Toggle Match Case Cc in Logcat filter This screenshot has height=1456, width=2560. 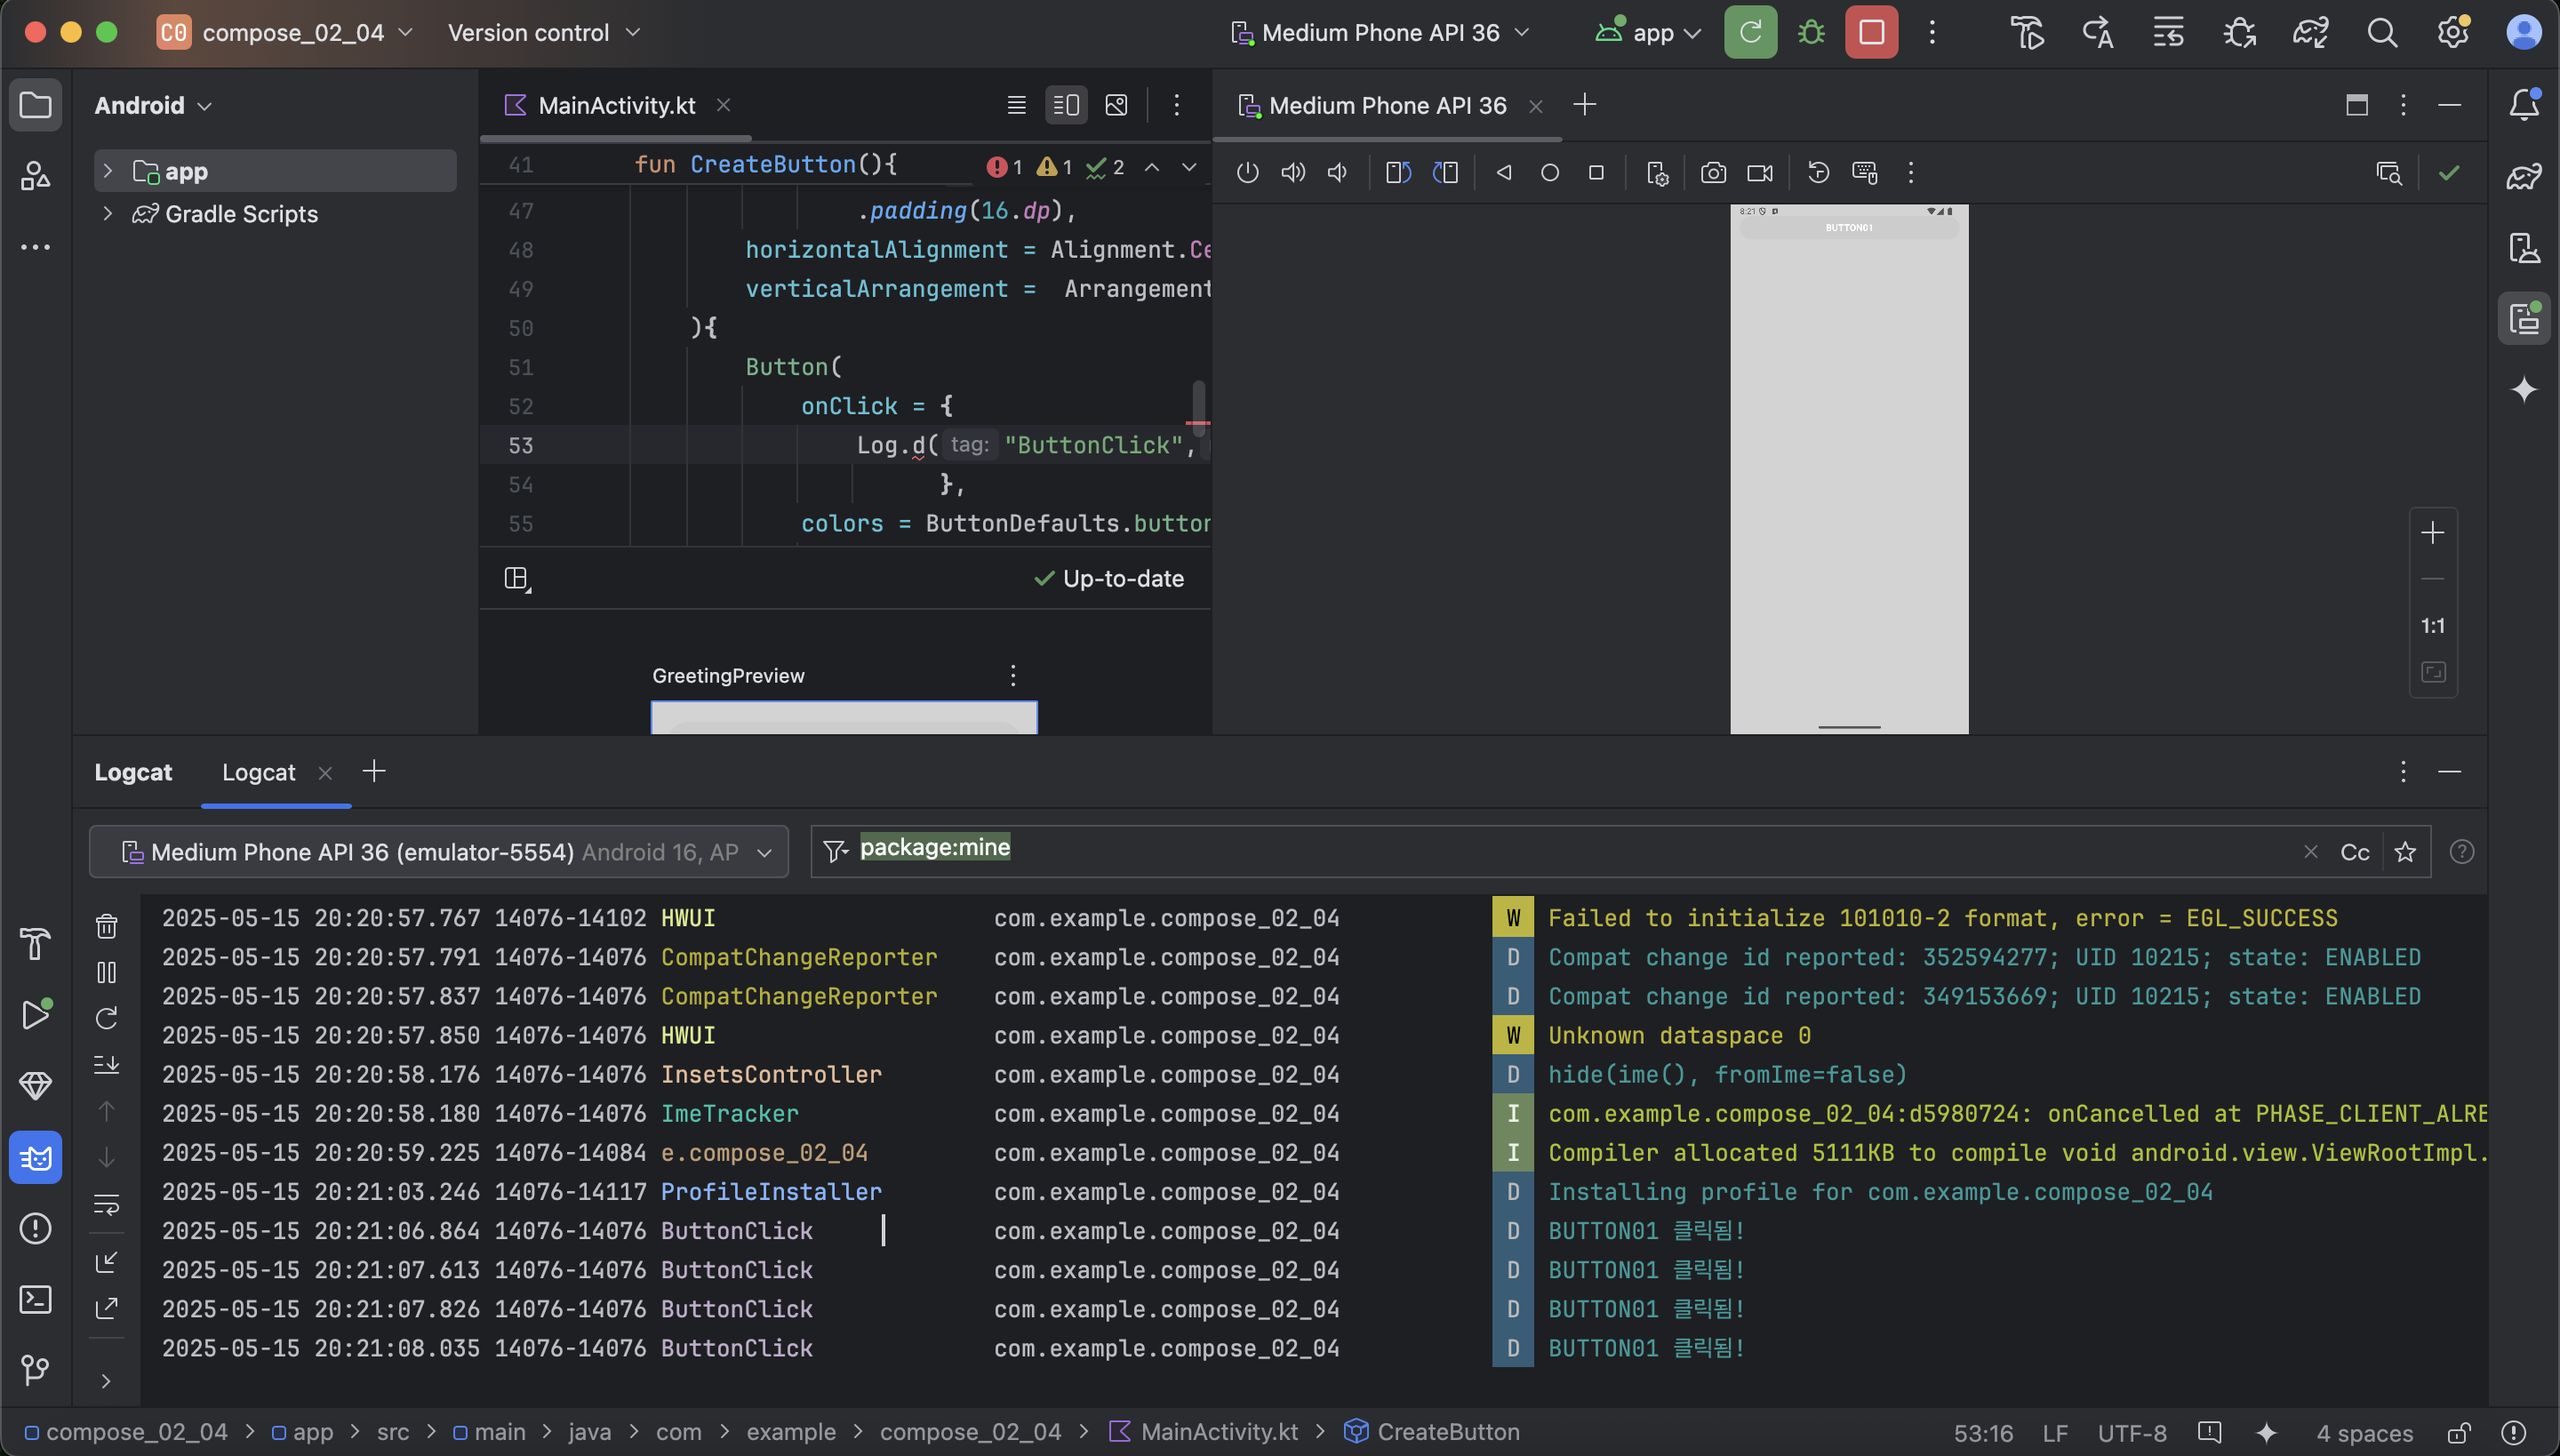click(2354, 852)
